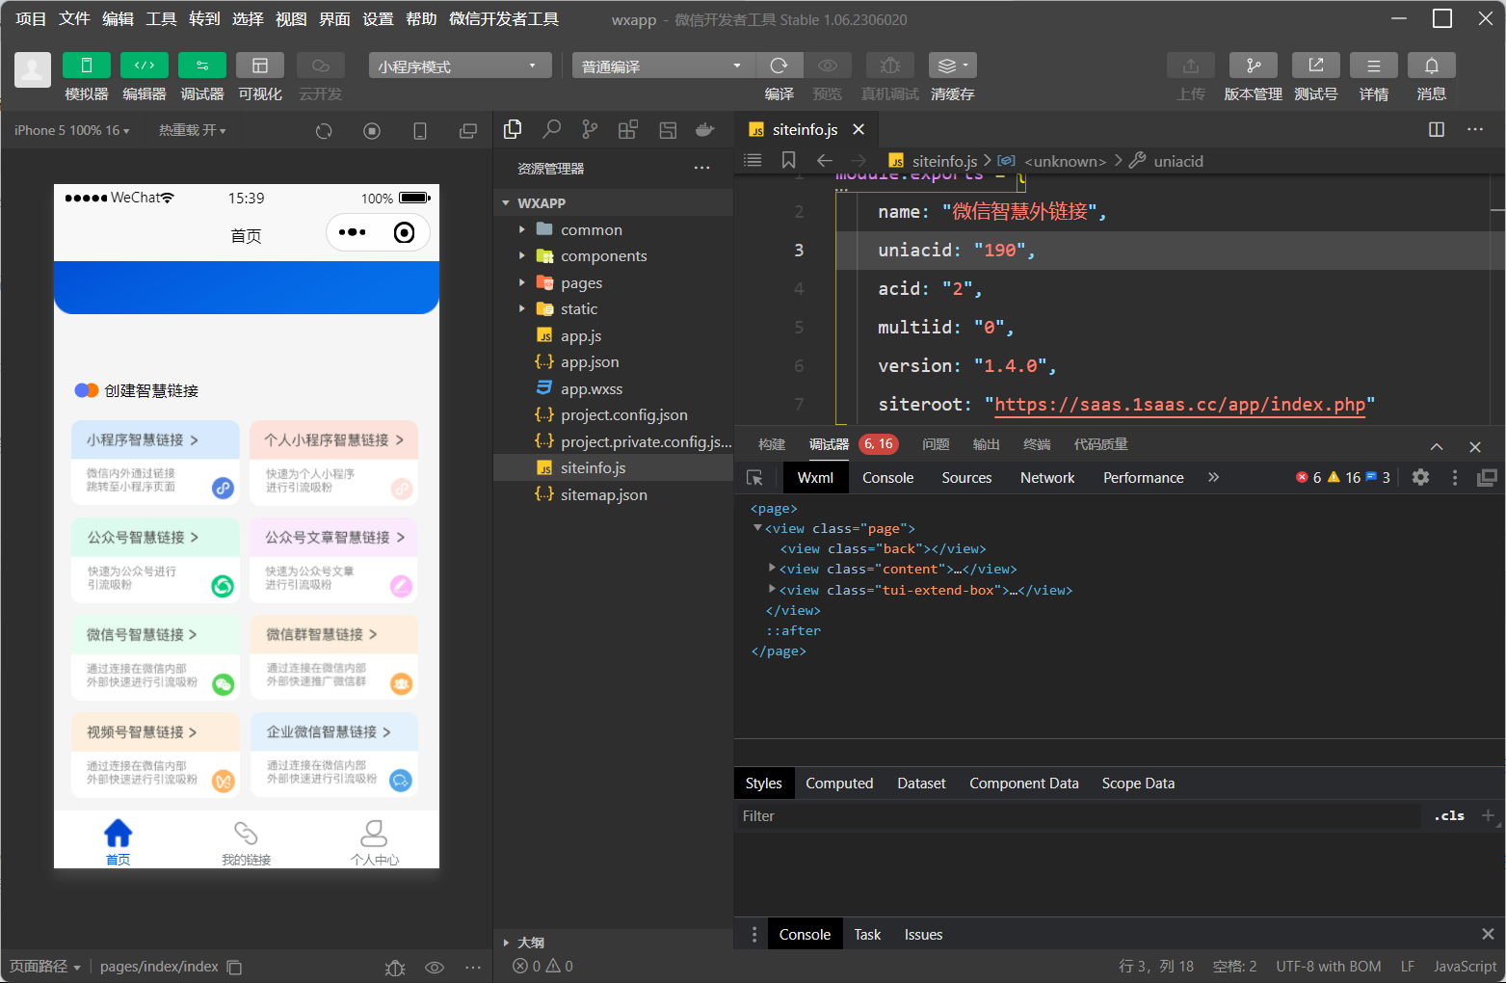
Task: Open source control branch icon in sidebar
Action: click(x=590, y=129)
